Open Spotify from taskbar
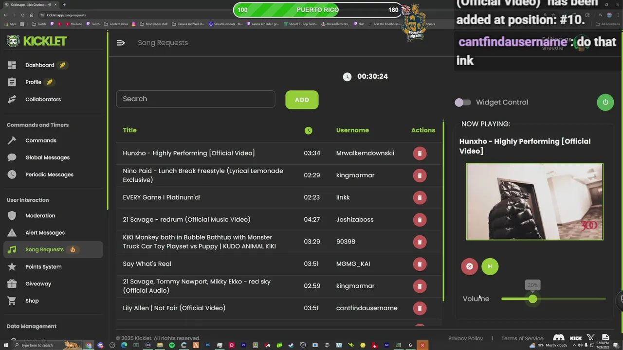 172,345
